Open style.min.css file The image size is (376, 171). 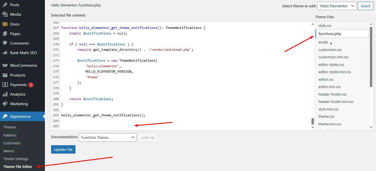[328, 109]
